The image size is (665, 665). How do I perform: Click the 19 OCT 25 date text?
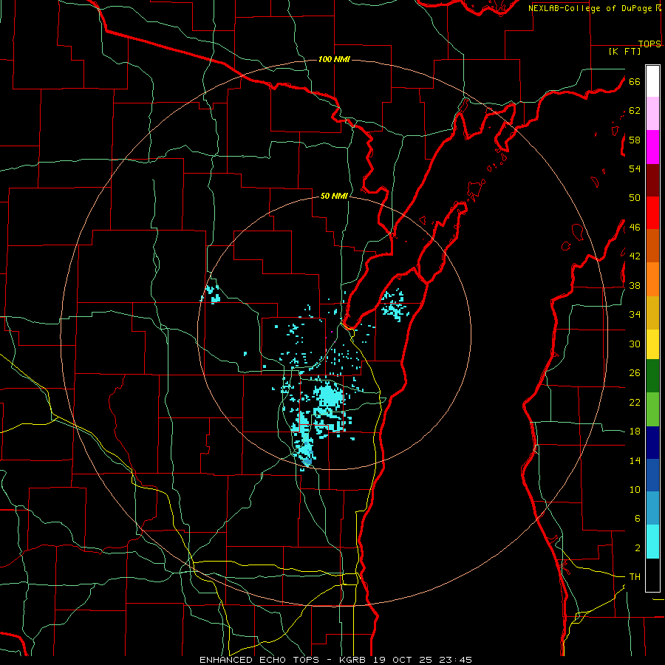403,660
